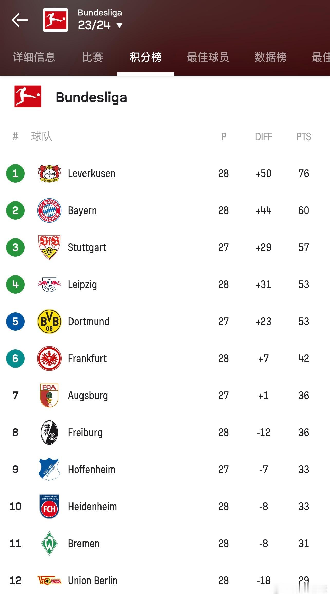Image resolution: width=330 pixels, height=597 pixels.
Task: Select the 数据榜 tab
Action: 271,57
